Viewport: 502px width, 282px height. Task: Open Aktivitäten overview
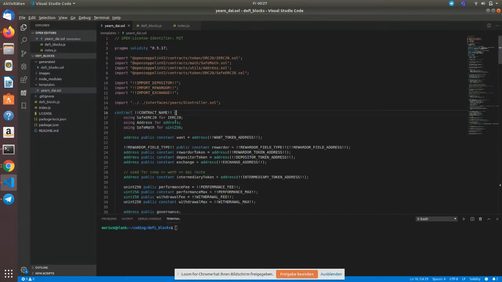[x=14, y=4]
